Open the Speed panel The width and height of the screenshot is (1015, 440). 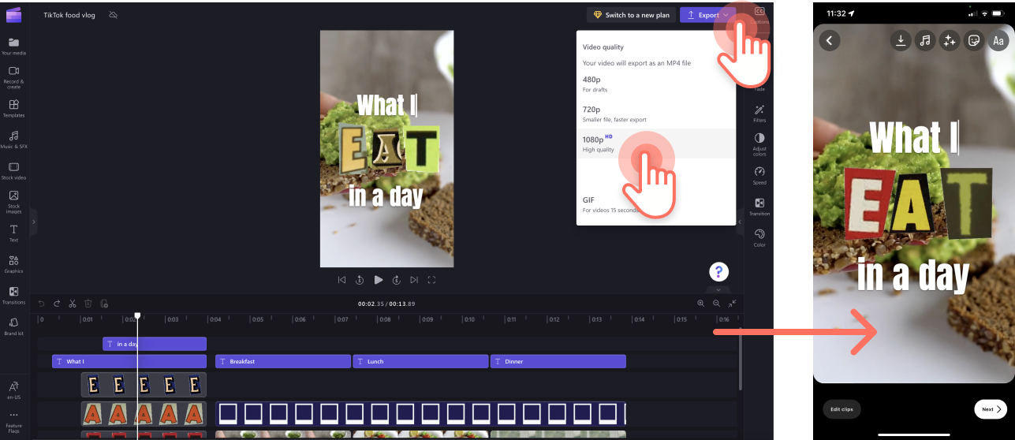tap(759, 176)
